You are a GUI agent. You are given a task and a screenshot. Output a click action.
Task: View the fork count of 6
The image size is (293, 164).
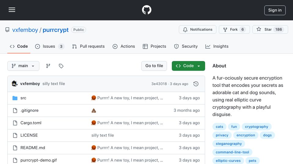coord(242,29)
